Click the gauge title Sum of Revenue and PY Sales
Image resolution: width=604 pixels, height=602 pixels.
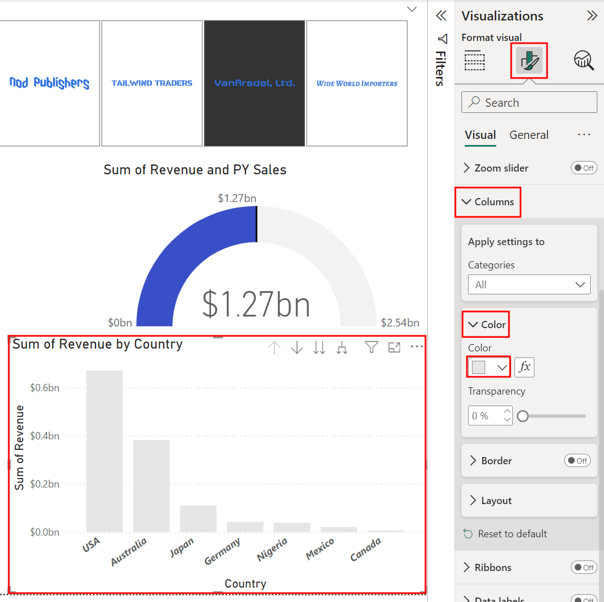pyautogui.click(x=195, y=170)
